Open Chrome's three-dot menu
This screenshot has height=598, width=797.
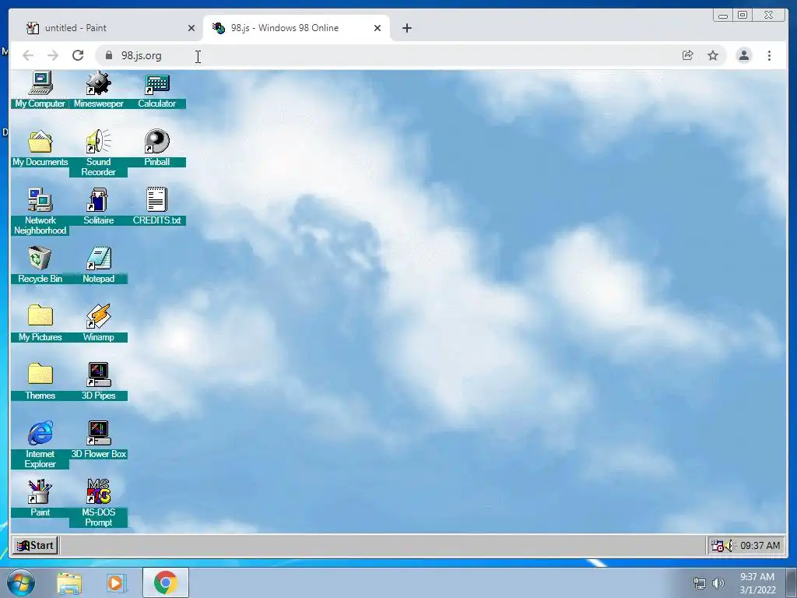pyautogui.click(x=769, y=55)
